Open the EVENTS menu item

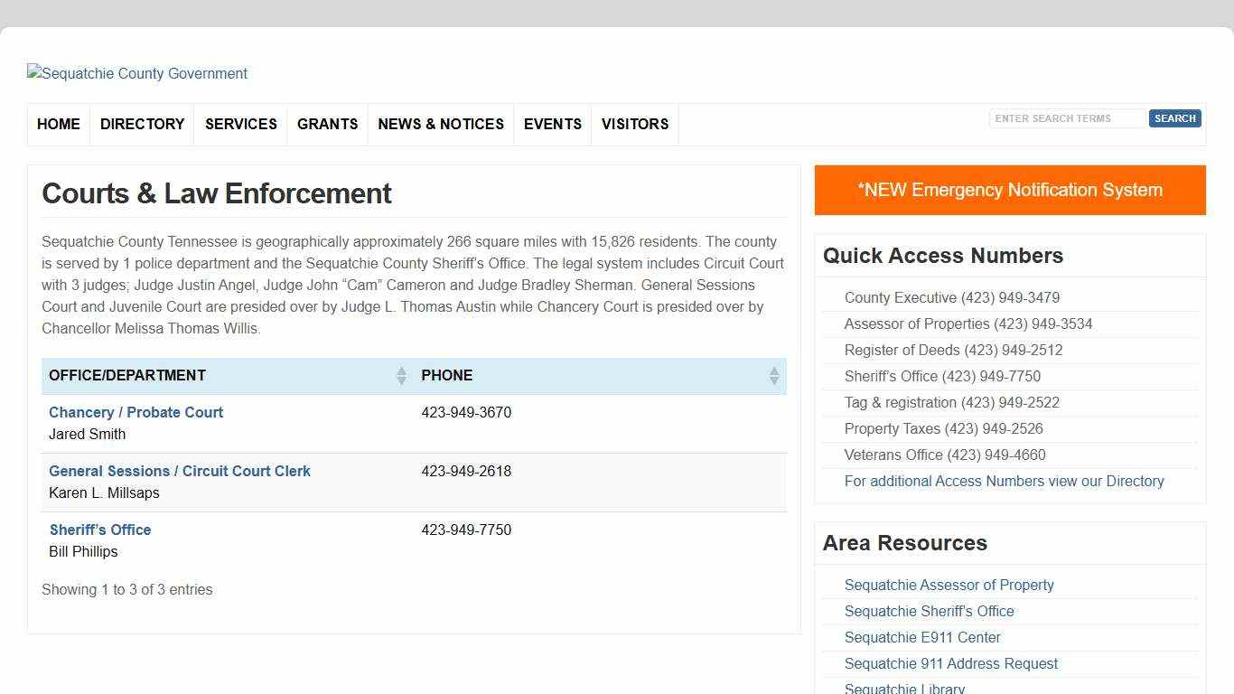coord(552,124)
